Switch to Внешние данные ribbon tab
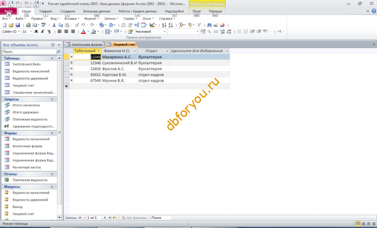Image resolution: width=377 pixels, height=228 pixels. click(97, 11)
